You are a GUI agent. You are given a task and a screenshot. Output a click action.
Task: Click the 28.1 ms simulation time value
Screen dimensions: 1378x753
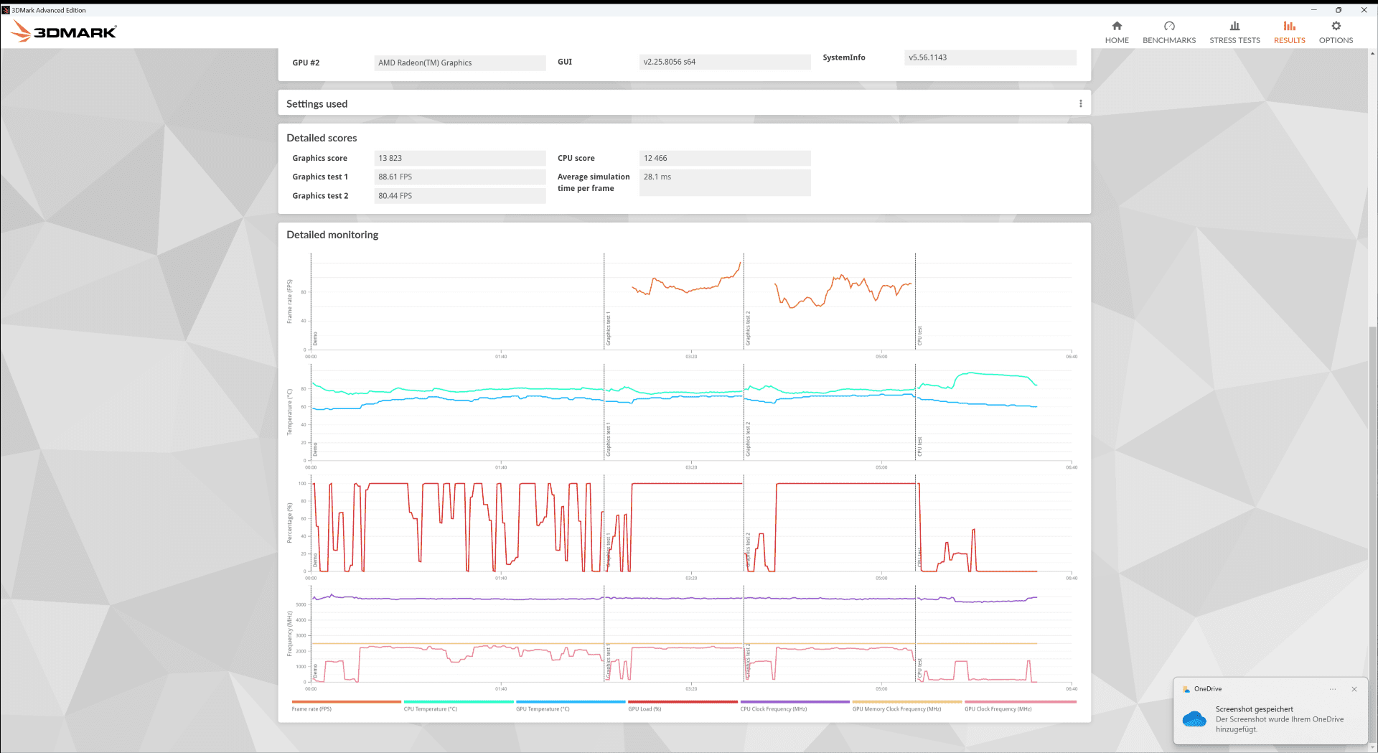pos(725,182)
